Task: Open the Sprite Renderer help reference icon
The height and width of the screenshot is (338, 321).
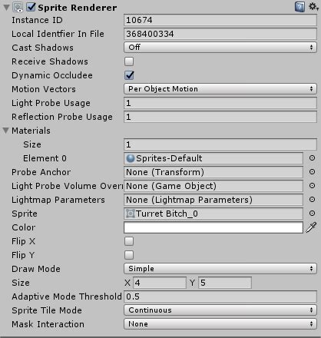Action: (x=299, y=7)
